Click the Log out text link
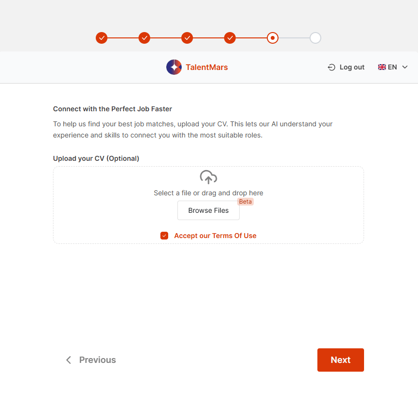The image size is (418, 394). coord(352,68)
